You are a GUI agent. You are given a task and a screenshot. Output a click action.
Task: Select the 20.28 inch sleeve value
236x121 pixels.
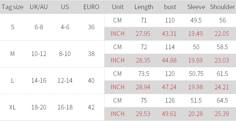(196, 114)
